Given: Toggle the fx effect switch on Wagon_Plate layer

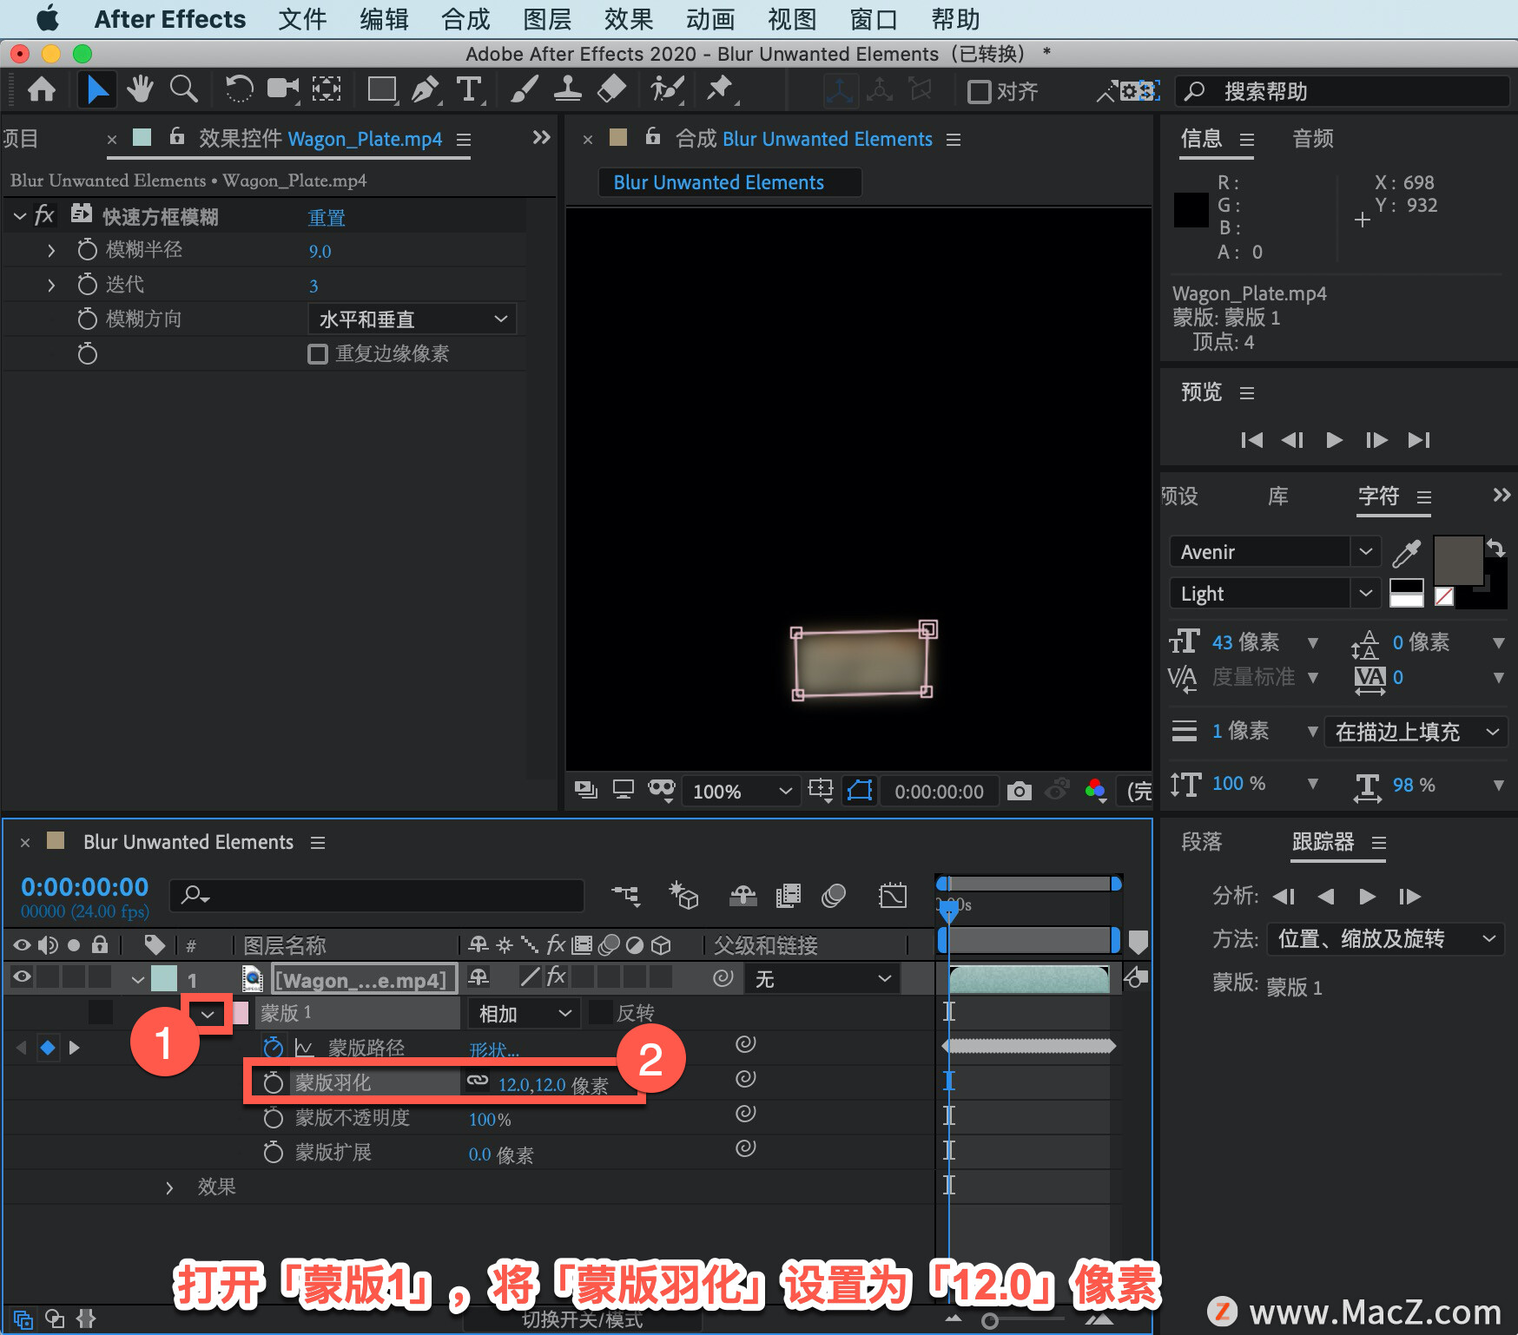Looking at the screenshot, I should click(556, 977).
